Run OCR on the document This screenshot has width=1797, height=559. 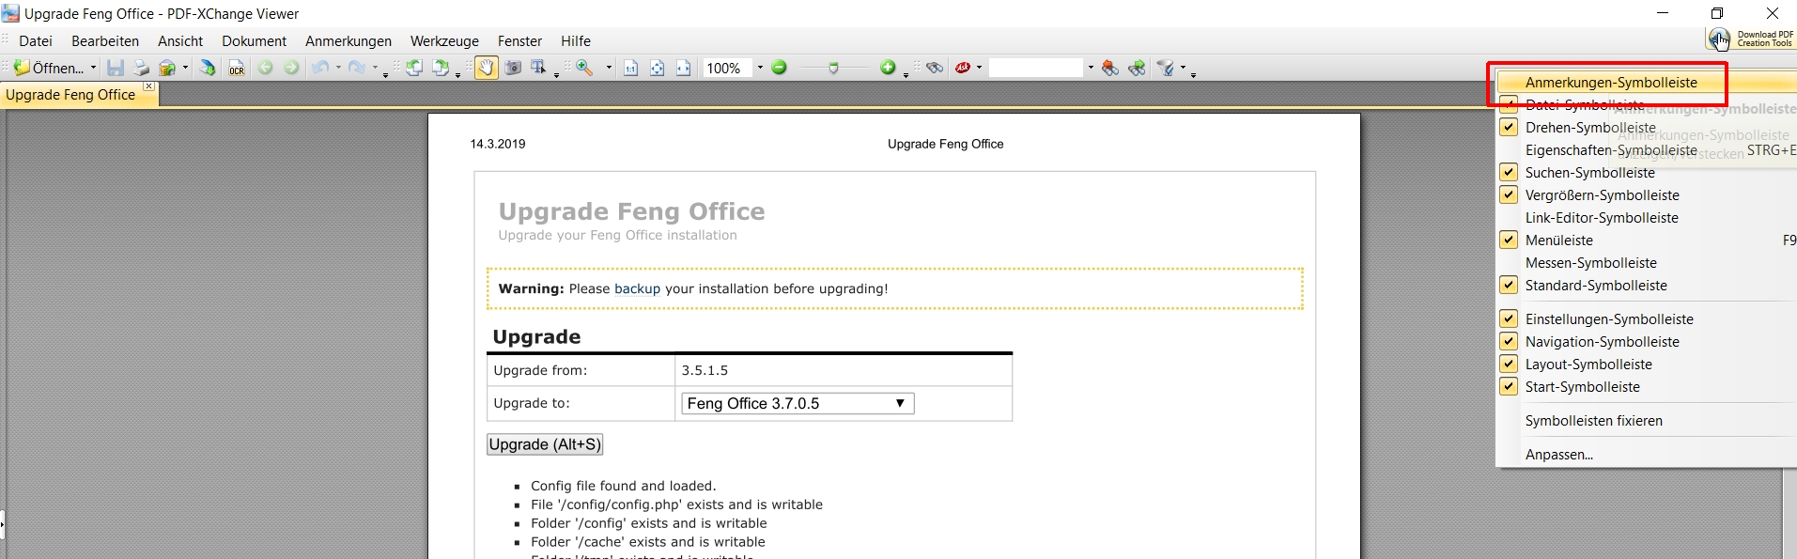(237, 68)
